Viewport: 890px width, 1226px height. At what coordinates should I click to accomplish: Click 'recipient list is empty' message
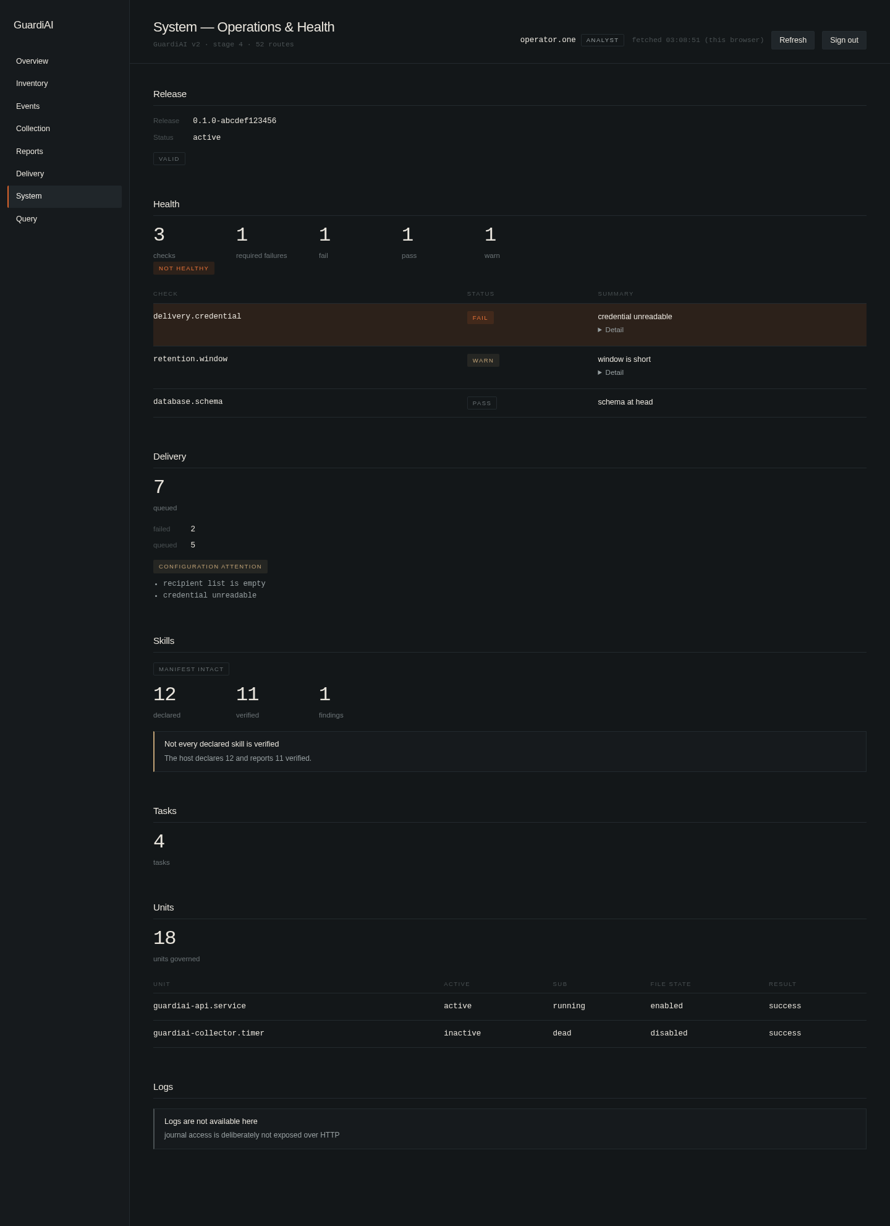tap(214, 584)
